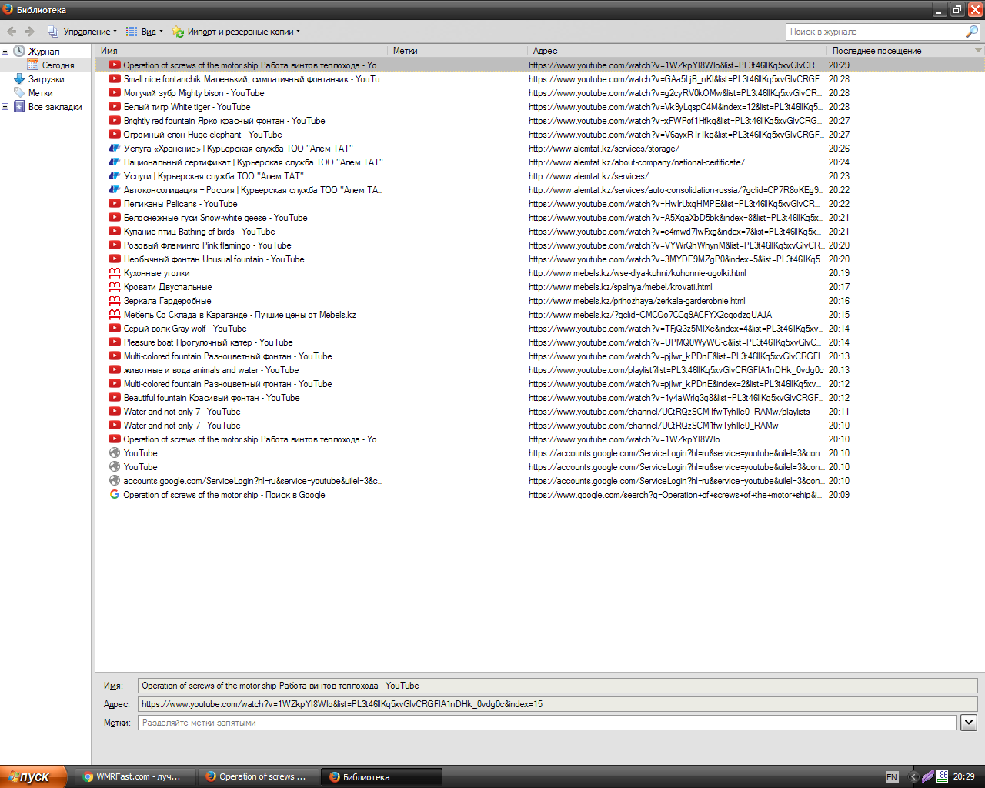Open the column picker at header's right end

pyautogui.click(x=979, y=51)
